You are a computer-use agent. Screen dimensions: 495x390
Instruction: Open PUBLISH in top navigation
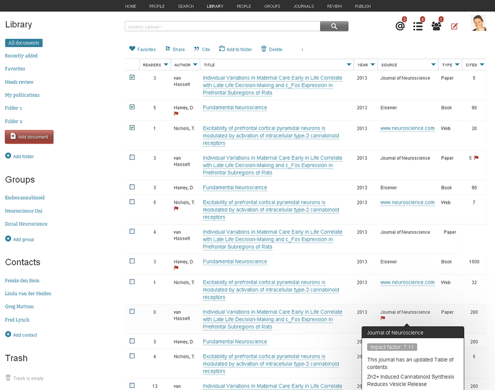(x=363, y=6)
